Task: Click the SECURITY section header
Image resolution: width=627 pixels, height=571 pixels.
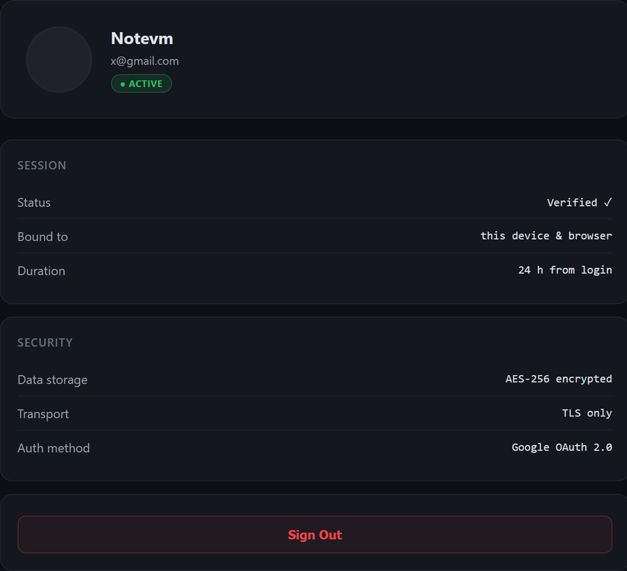Action: 45,343
